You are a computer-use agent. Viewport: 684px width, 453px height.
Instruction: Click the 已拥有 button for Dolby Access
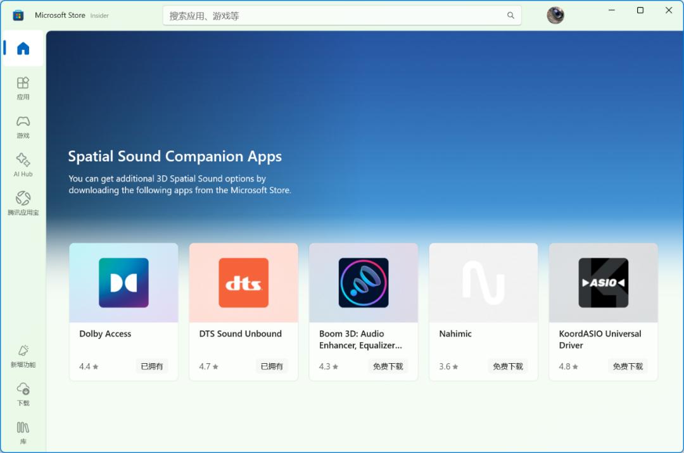click(x=152, y=366)
